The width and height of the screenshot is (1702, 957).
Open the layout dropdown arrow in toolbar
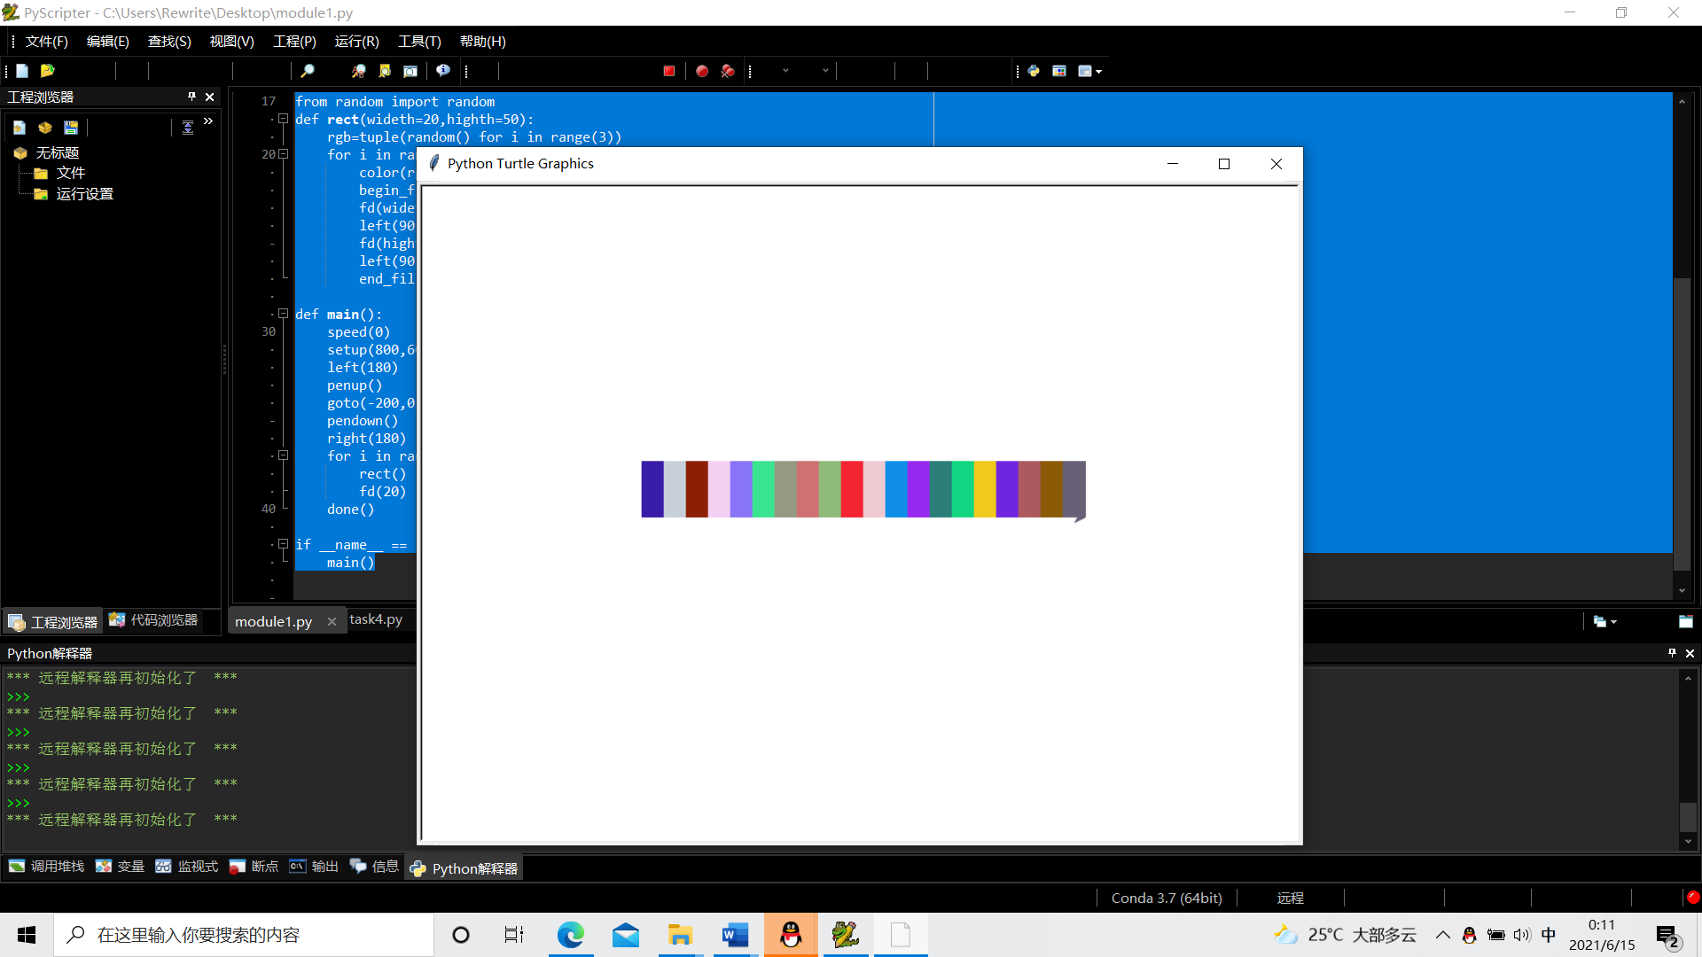click(1099, 72)
